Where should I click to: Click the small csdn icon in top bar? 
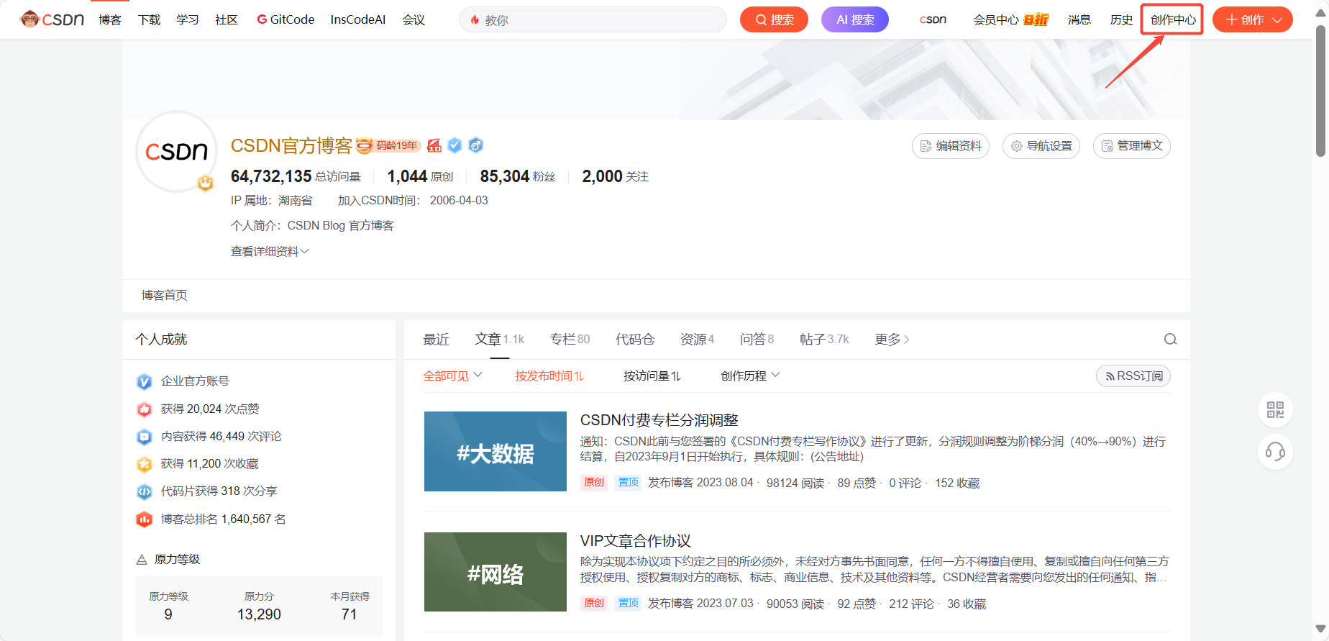tap(933, 19)
